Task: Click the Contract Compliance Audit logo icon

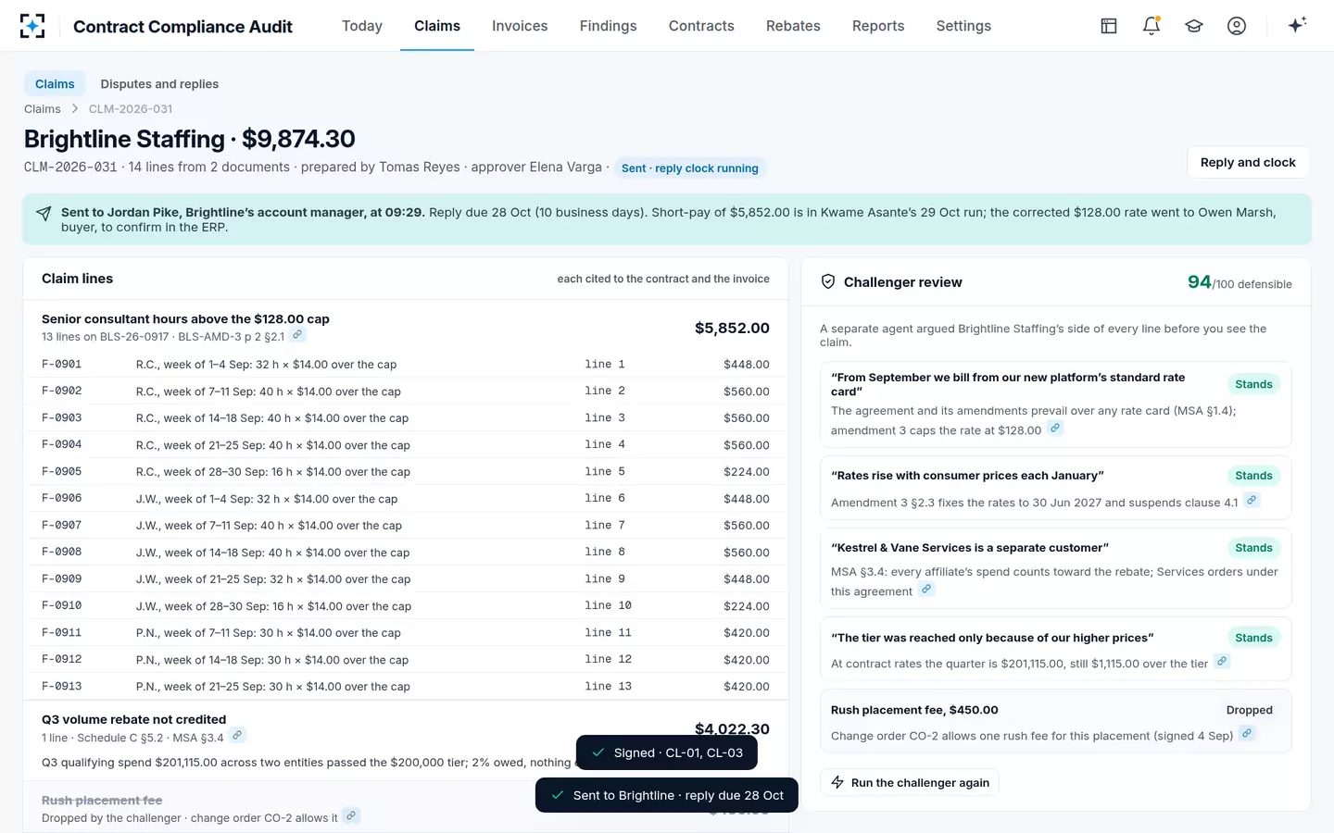Action: pos(32,26)
